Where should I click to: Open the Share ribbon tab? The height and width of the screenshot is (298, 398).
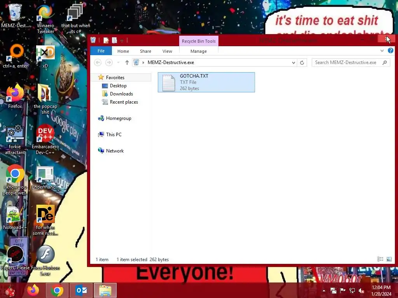coord(145,51)
